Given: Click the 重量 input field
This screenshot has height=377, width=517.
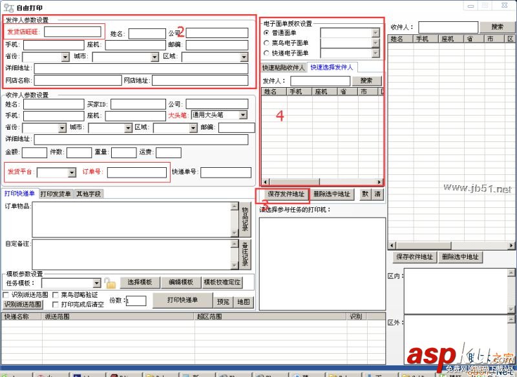Looking at the screenshot, I should (123, 153).
